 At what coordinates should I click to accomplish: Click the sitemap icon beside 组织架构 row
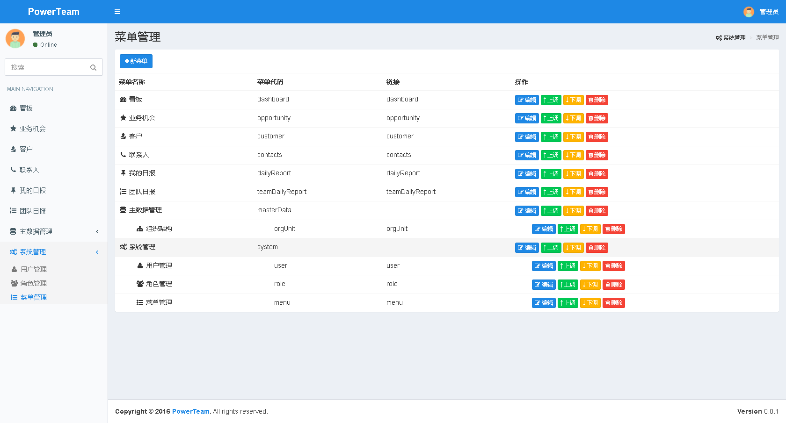139,228
